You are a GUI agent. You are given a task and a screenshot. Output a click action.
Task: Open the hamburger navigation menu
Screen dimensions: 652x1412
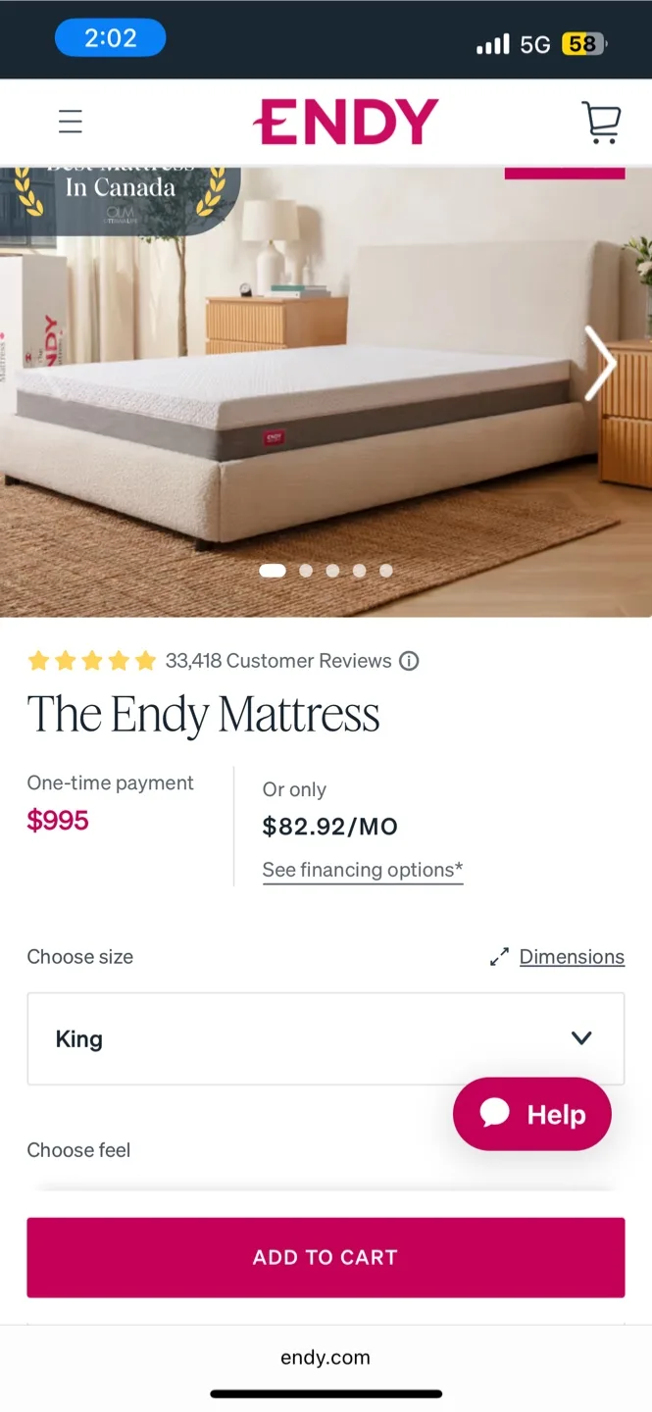coord(70,121)
